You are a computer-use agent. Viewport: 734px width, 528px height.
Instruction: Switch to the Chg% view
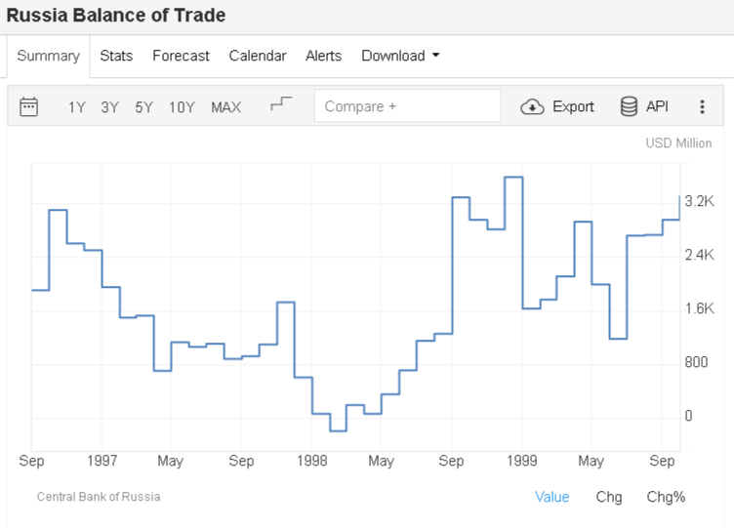click(666, 497)
